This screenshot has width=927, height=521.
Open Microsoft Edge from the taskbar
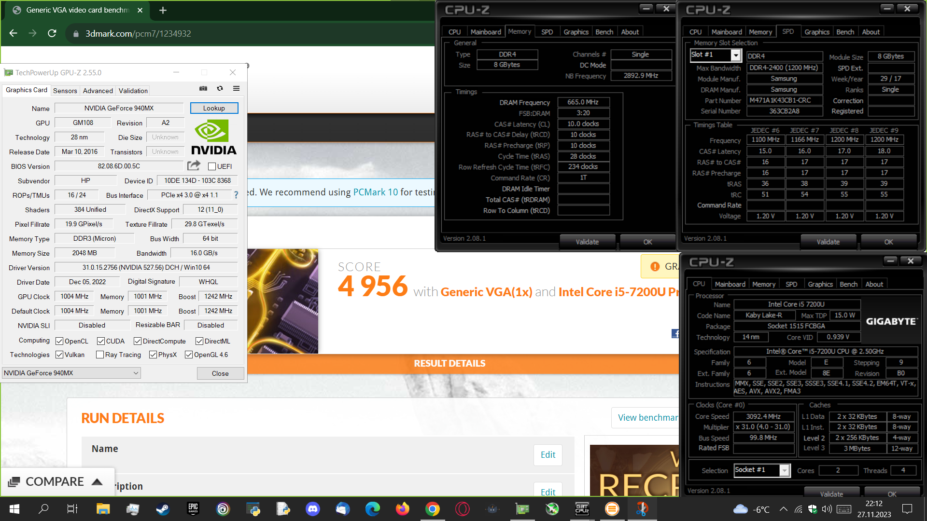tap(372, 509)
